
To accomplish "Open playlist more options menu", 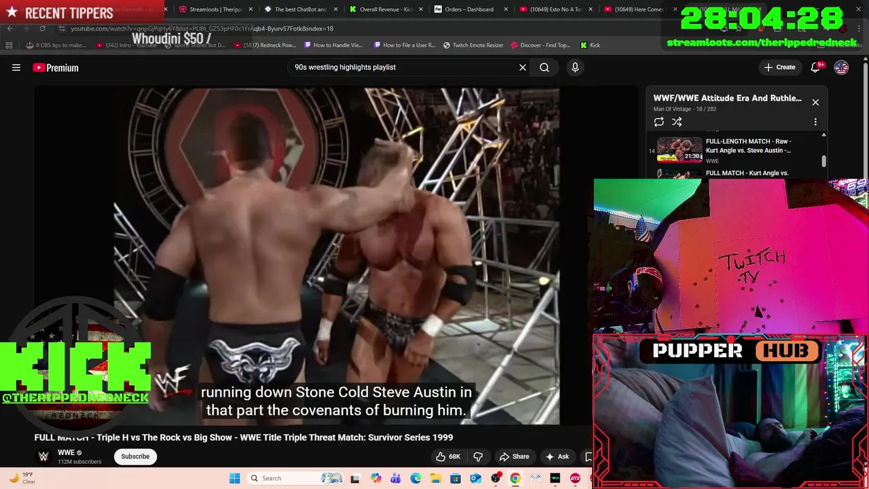I will click(815, 122).
